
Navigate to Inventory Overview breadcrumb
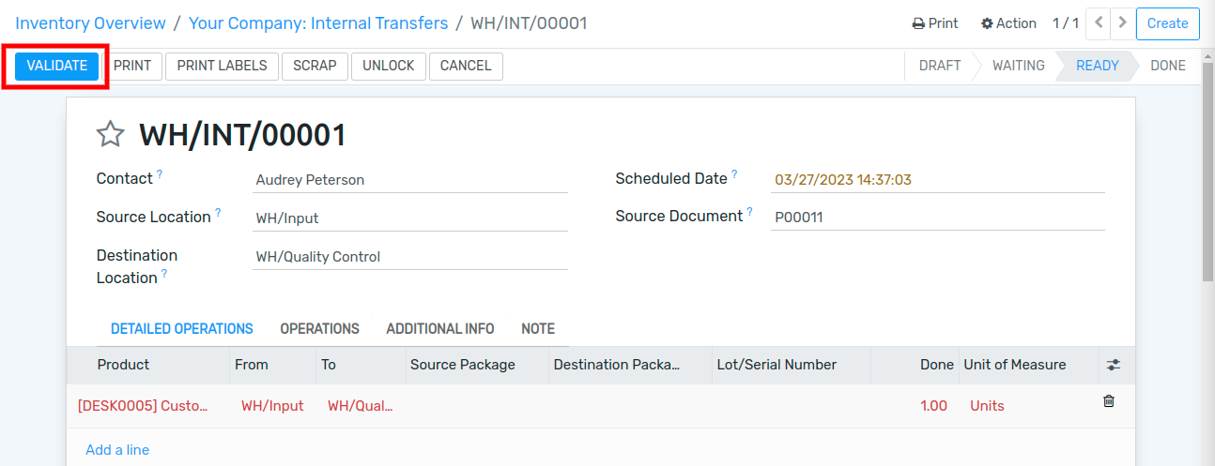(91, 23)
